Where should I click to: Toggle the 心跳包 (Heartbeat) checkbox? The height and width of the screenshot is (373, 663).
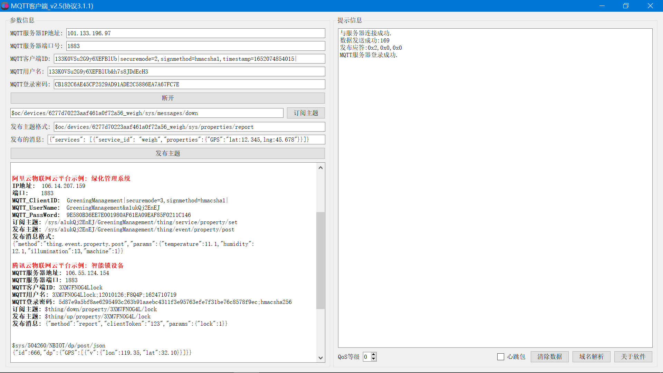(500, 357)
